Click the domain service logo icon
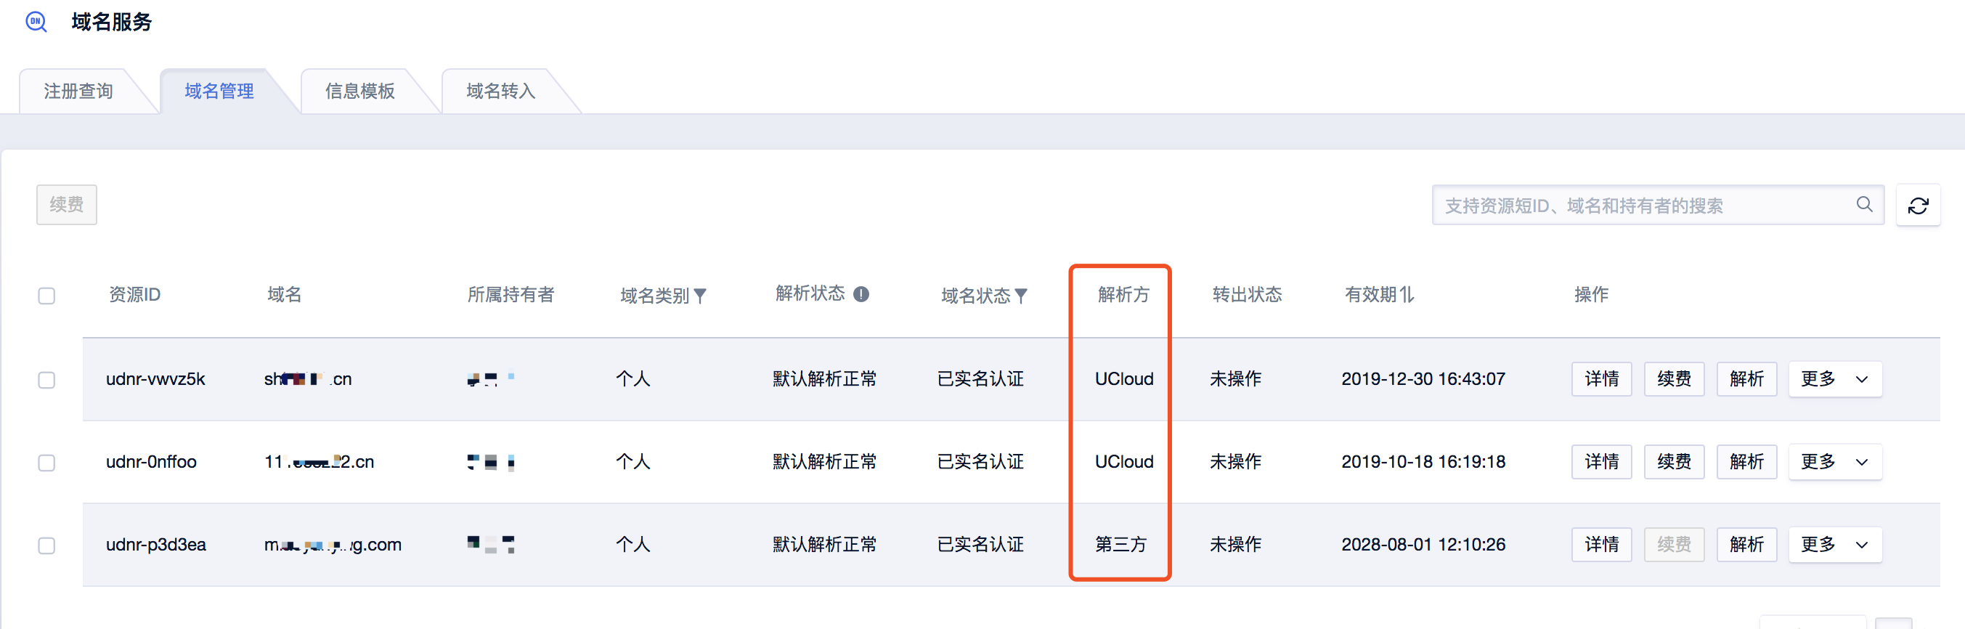The image size is (1965, 629). pos(36,21)
